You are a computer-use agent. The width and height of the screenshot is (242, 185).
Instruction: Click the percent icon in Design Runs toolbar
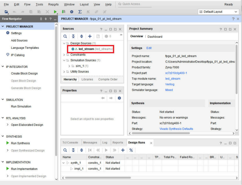coord(131,151)
